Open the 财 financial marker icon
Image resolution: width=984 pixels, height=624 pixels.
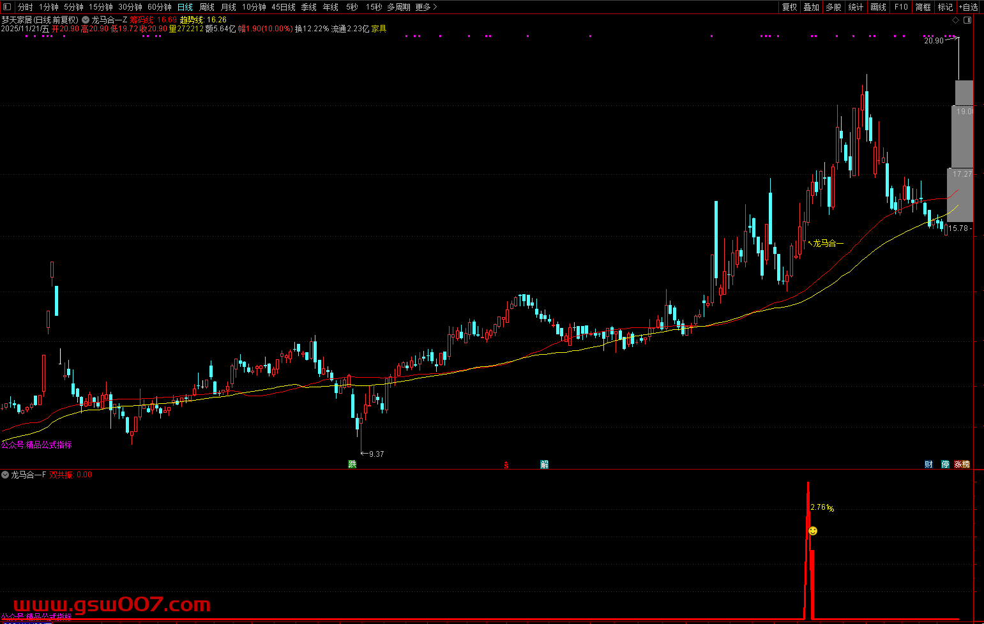tap(928, 464)
